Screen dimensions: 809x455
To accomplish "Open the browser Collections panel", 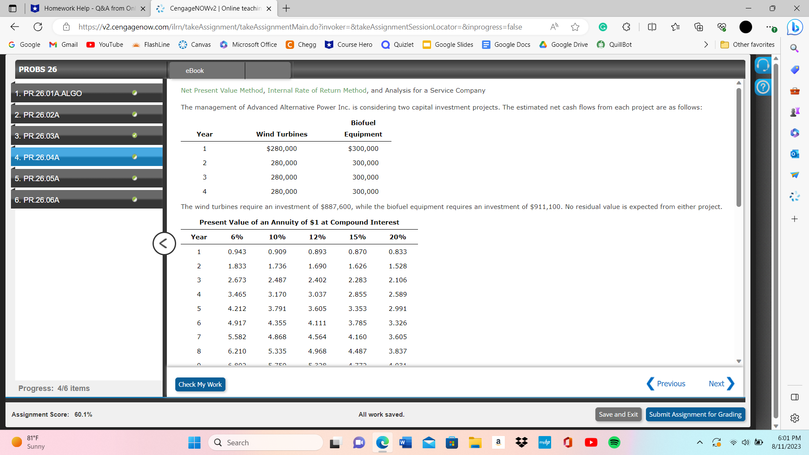I will [699, 27].
